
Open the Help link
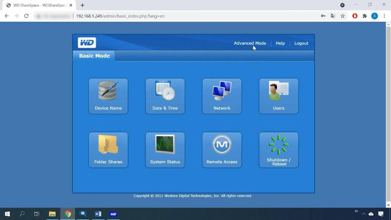coord(280,43)
